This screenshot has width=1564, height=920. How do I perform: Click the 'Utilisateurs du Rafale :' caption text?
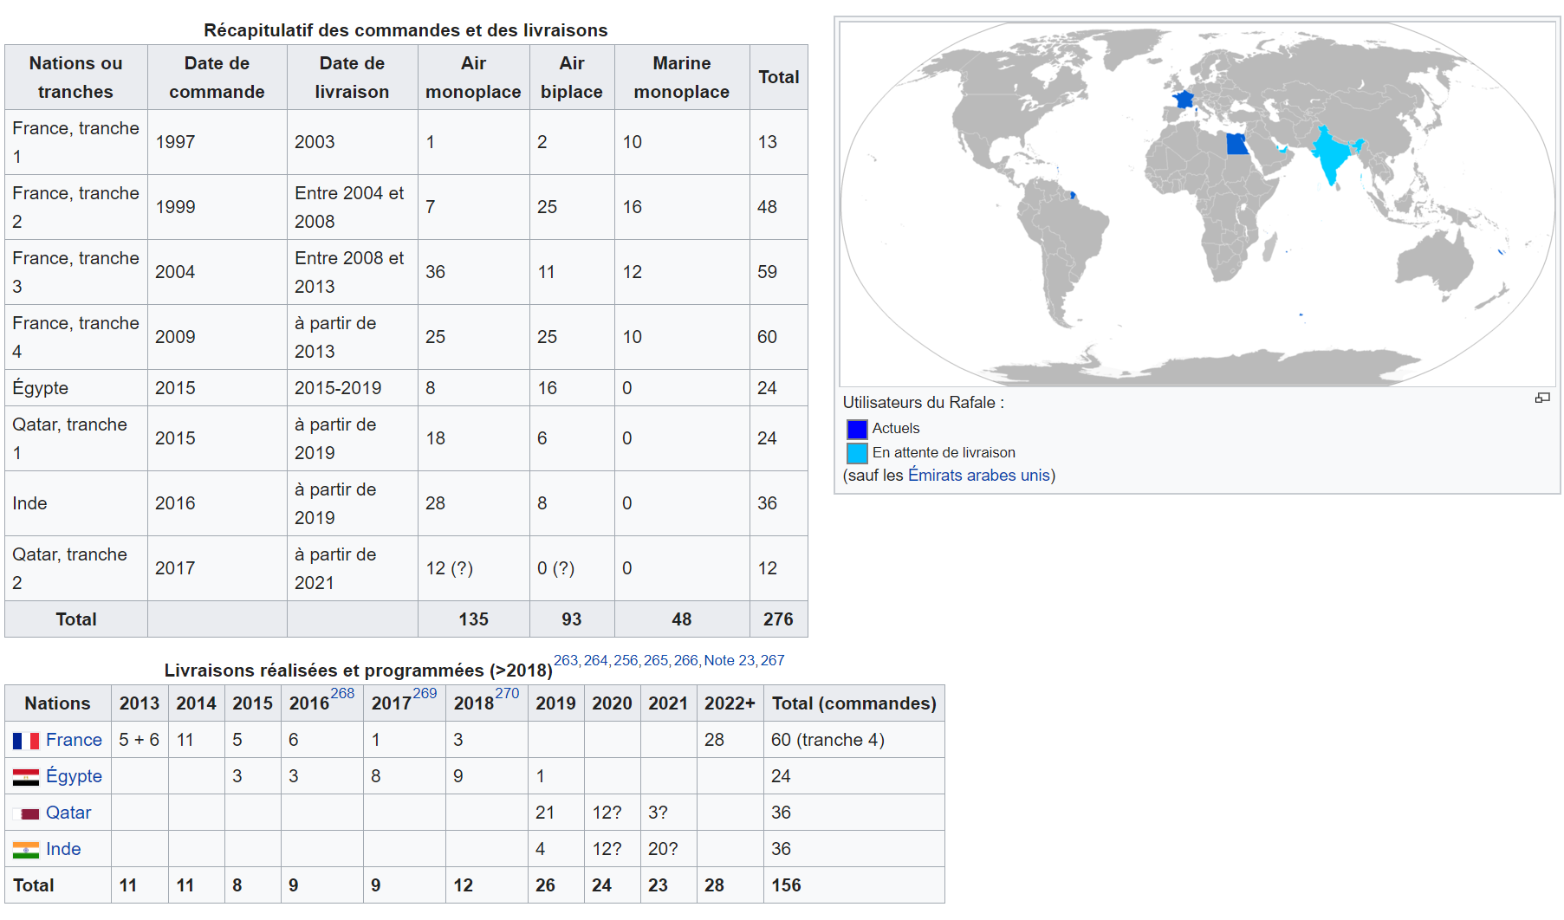[x=923, y=403]
